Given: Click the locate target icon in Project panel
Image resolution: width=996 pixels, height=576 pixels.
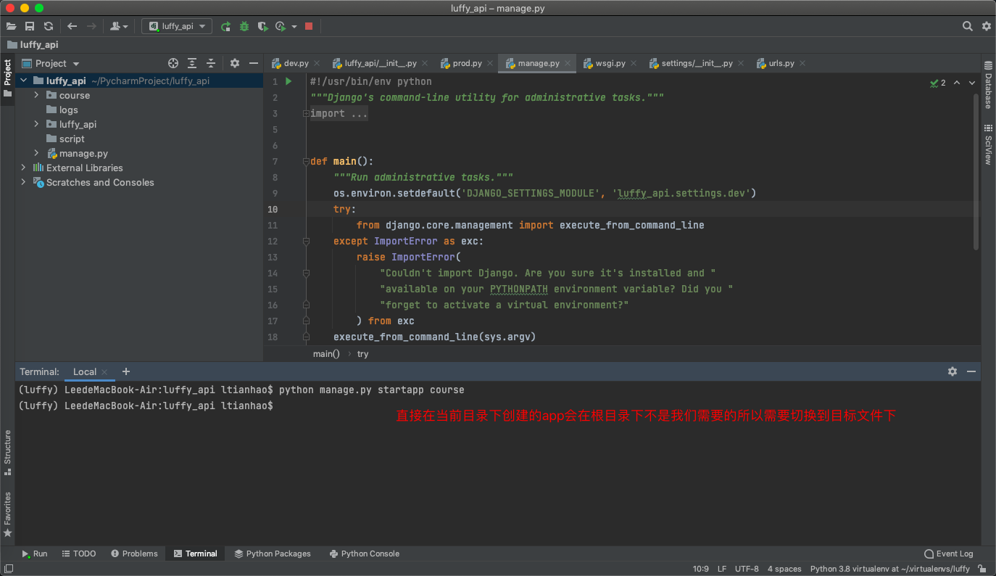Looking at the screenshot, I should (173, 63).
